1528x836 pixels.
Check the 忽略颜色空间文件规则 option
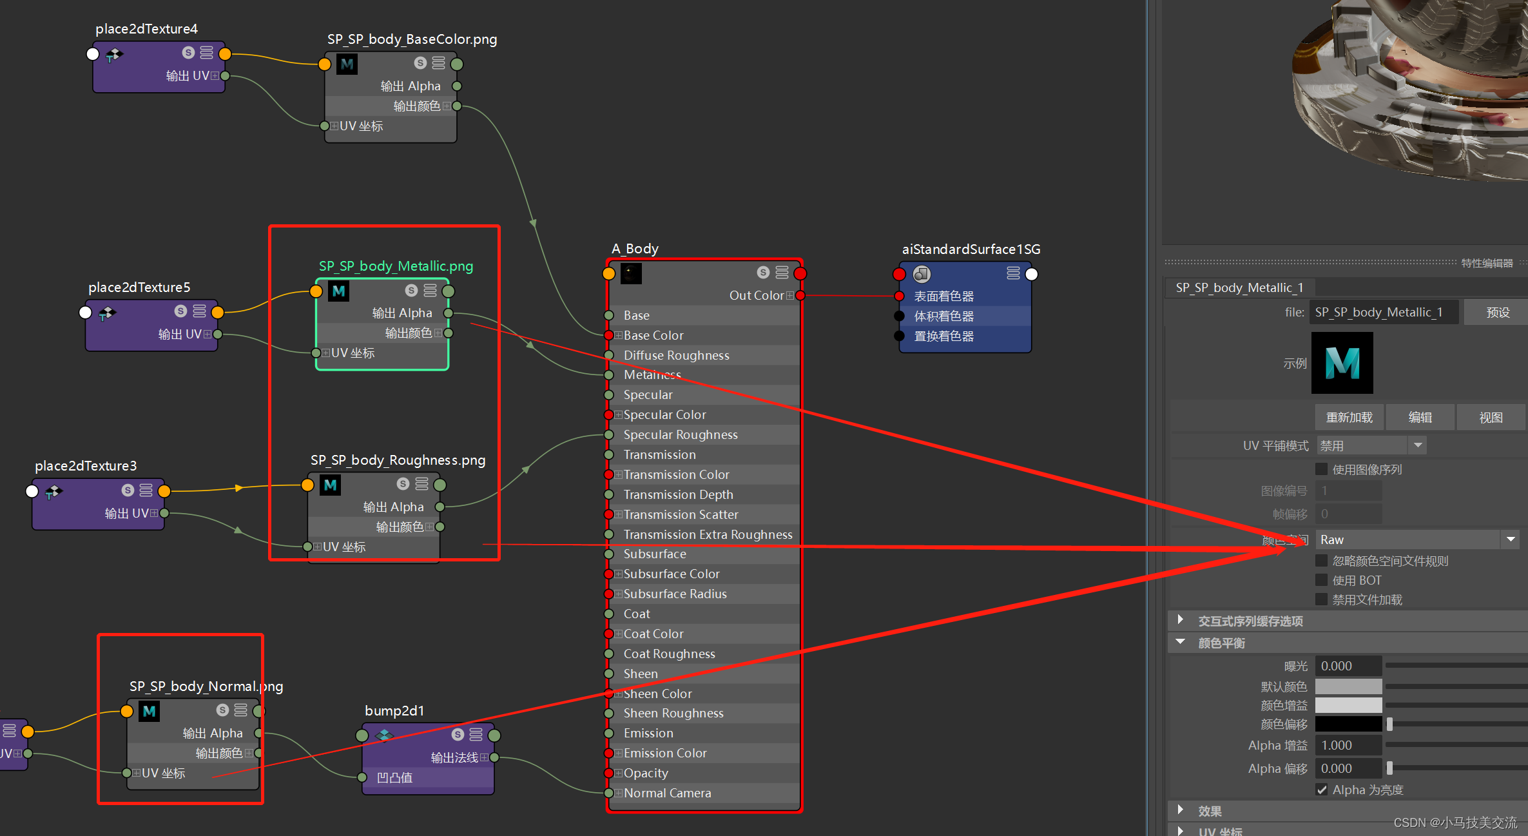[x=1322, y=561]
